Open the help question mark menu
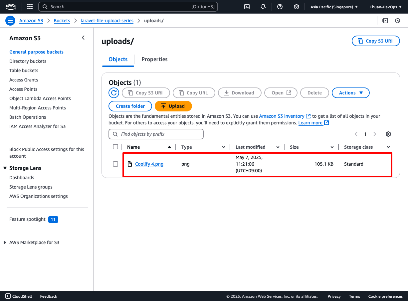 (x=280, y=7)
